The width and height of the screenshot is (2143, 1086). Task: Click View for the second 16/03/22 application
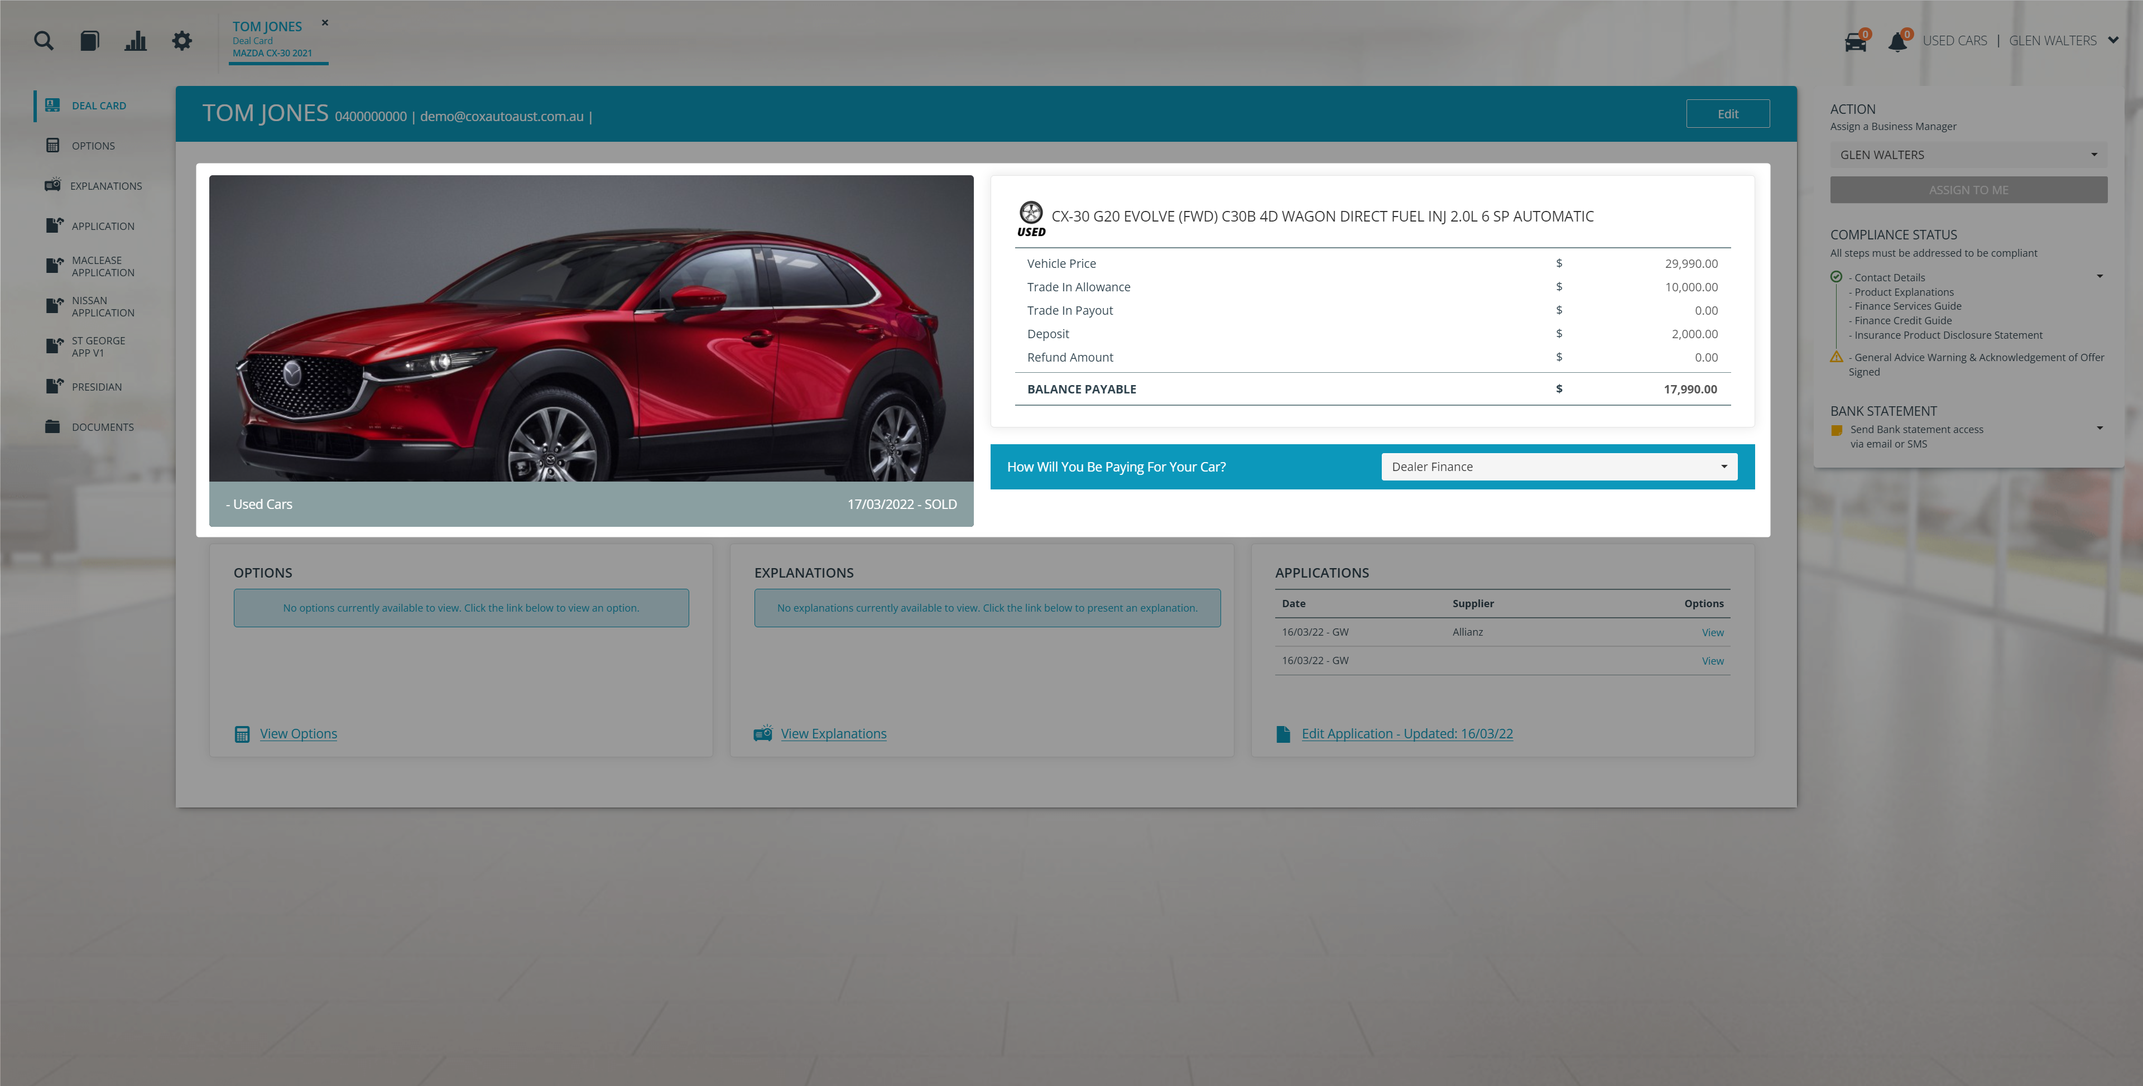tap(1712, 661)
